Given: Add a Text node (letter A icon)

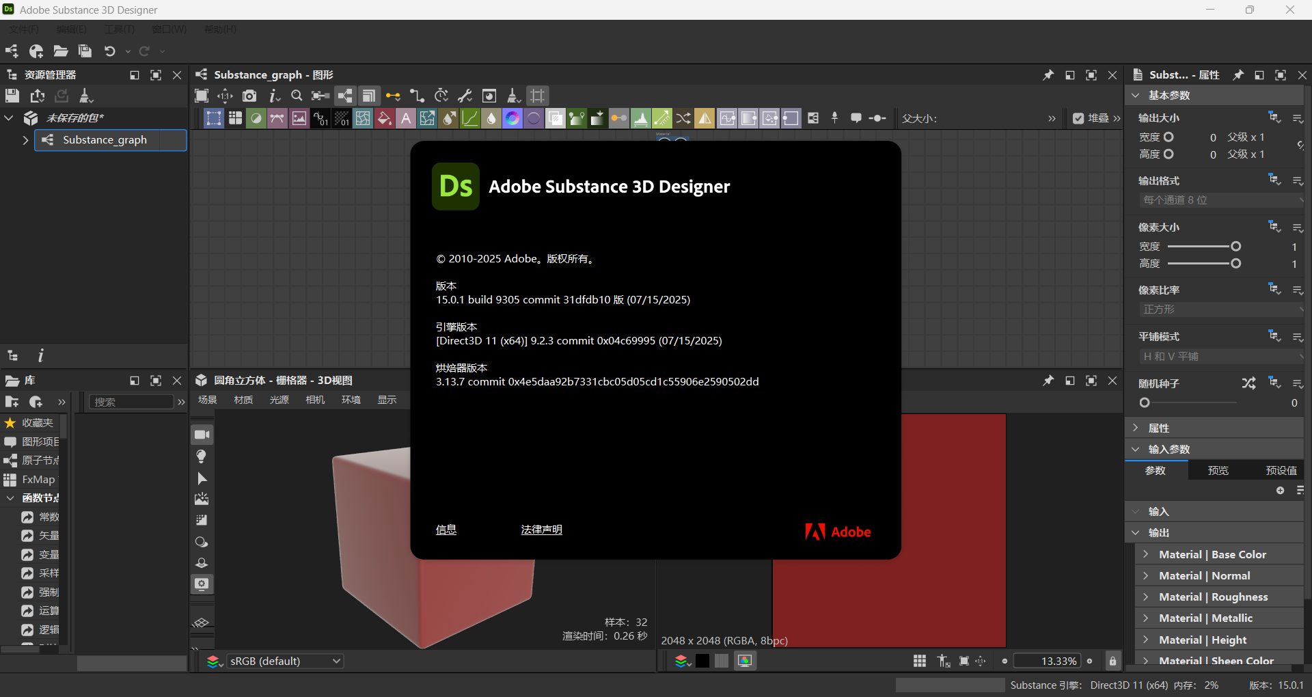Looking at the screenshot, I should 406,119.
